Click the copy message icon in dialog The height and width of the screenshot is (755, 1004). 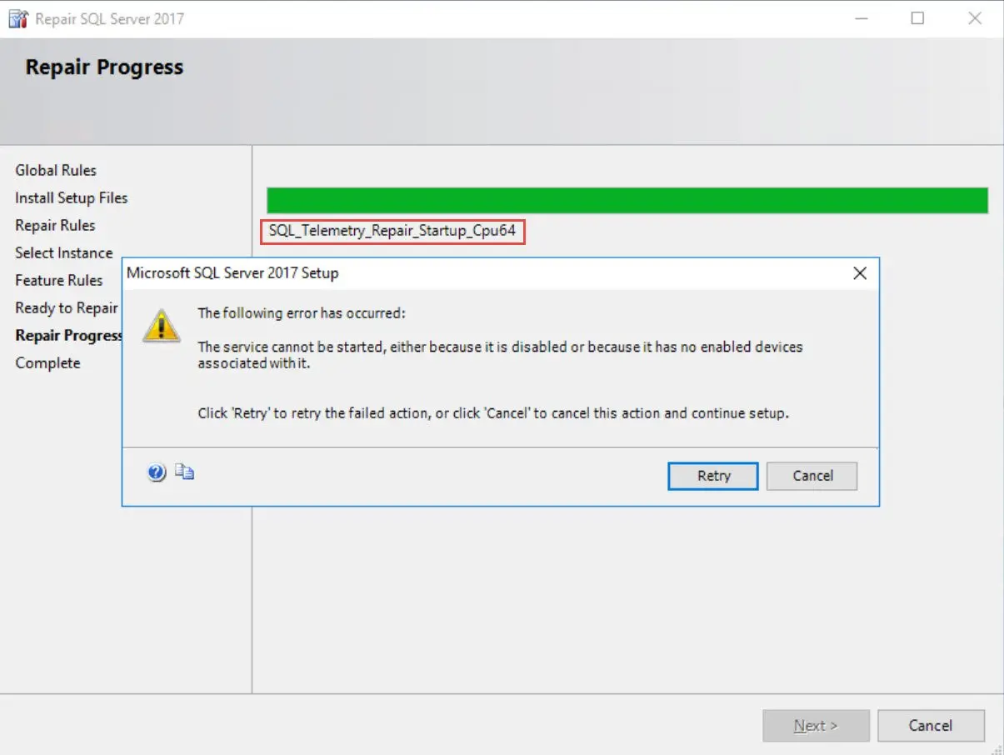tap(184, 472)
